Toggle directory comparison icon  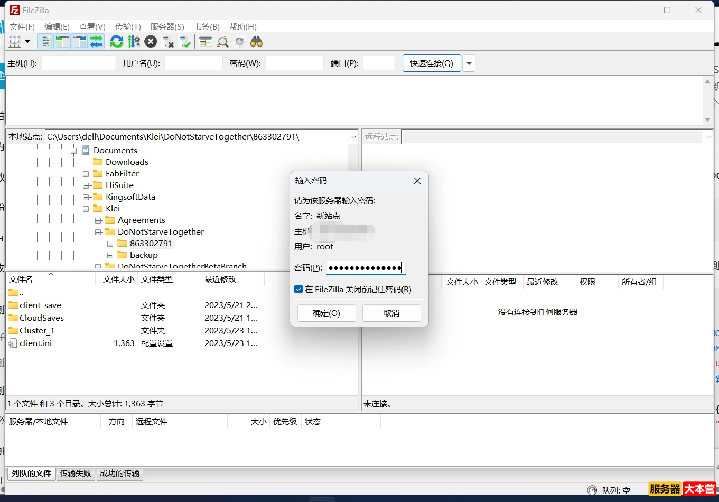[223, 42]
